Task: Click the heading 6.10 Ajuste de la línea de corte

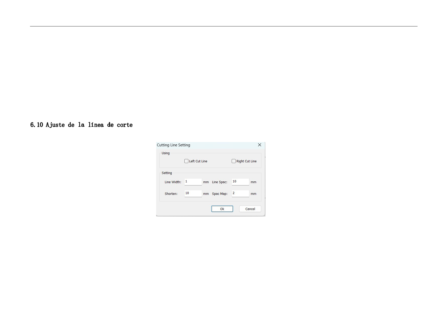Action: tap(81, 125)
